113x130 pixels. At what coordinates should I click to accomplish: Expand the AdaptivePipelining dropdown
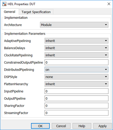click(77, 41)
